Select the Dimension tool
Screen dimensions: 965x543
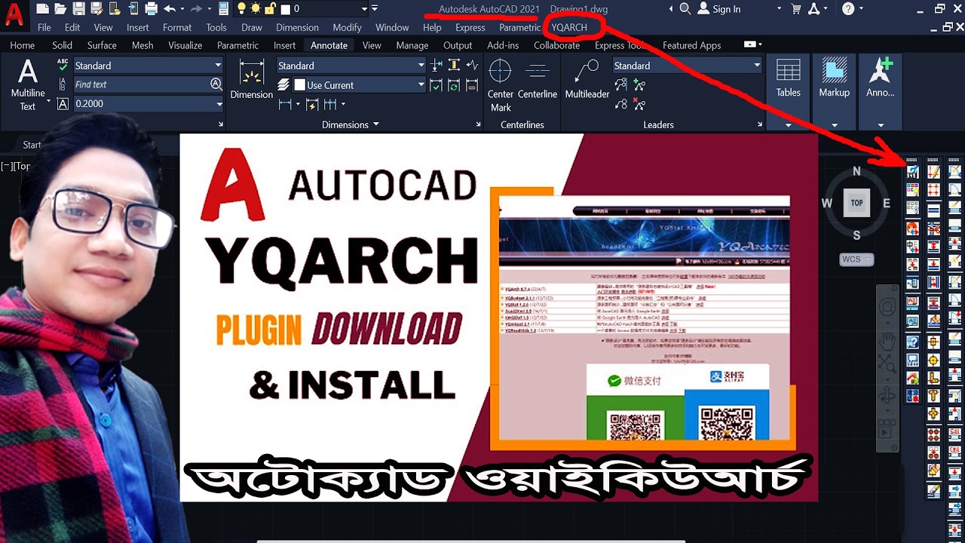tap(251, 81)
